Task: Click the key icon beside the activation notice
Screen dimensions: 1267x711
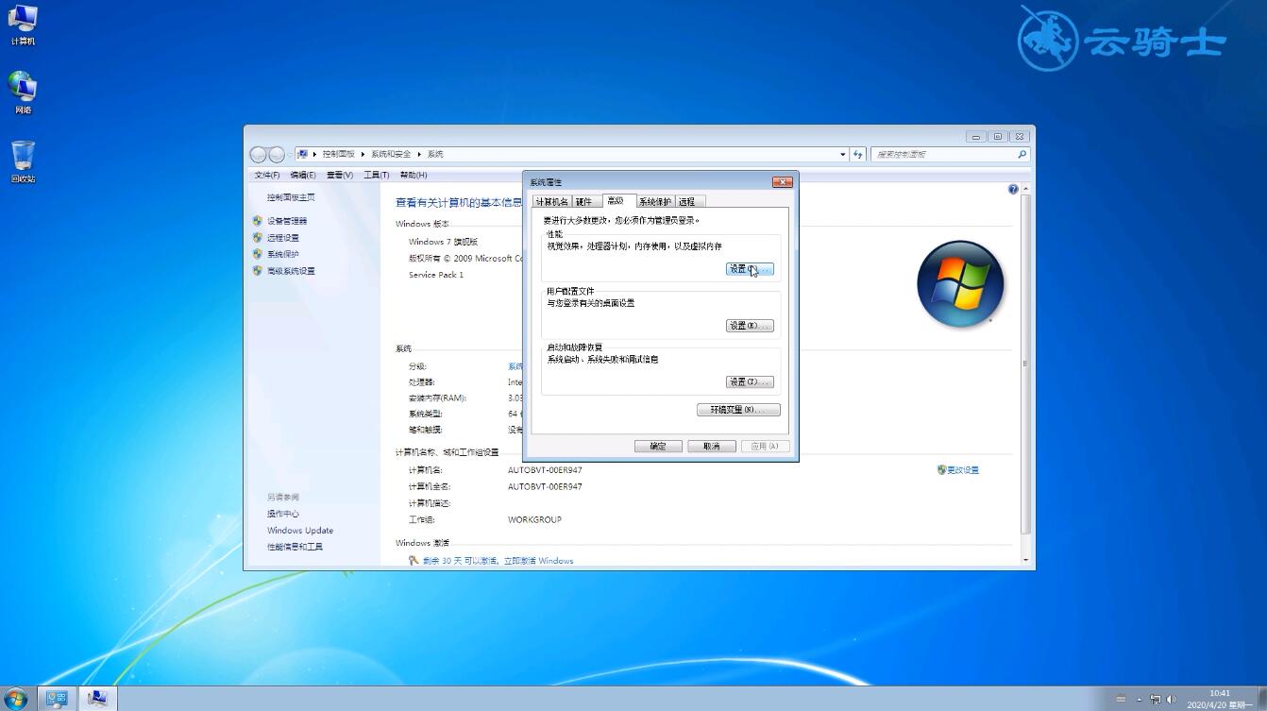Action: coord(413,560)
